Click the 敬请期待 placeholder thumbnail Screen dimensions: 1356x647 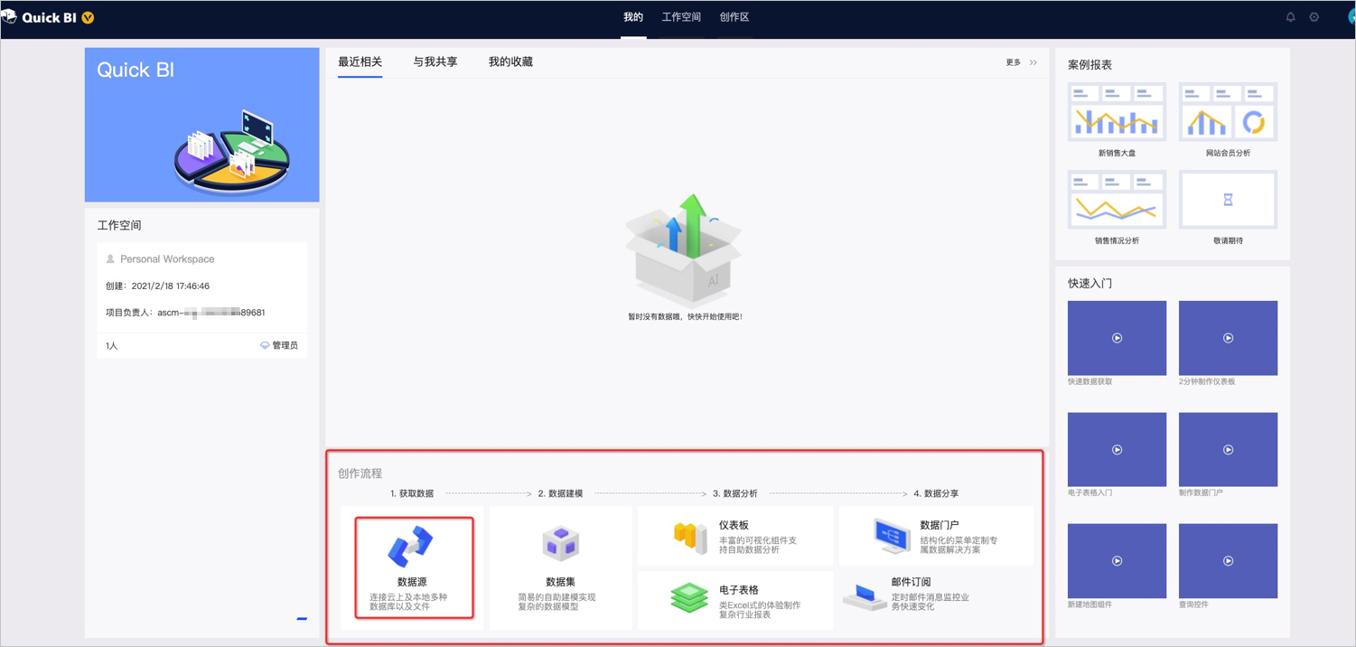tap(1228, 200)
